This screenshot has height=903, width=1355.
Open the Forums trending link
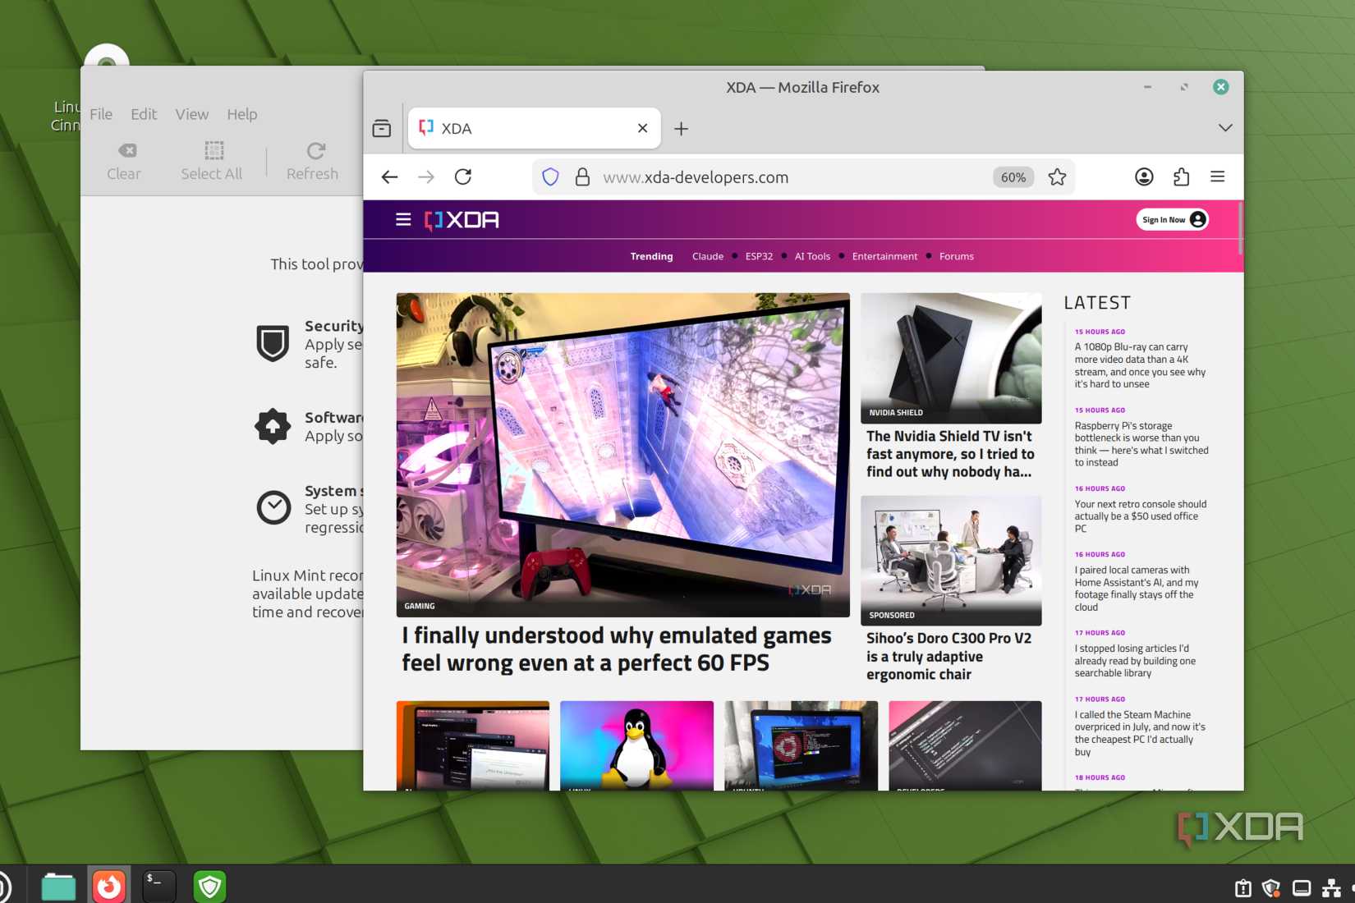[x=956, y=256]
